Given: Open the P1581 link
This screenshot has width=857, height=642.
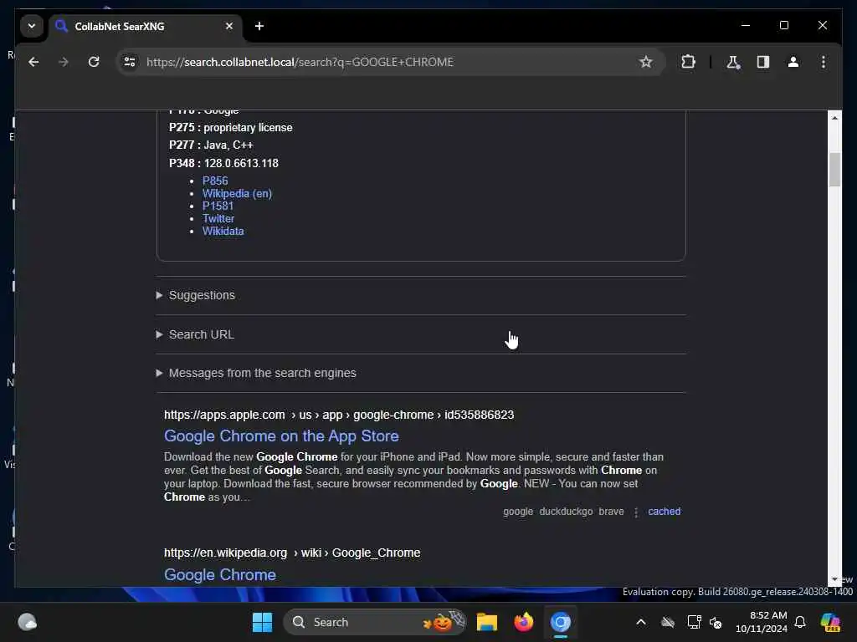Looking at the screenshot, I should (x=218, y=206).
